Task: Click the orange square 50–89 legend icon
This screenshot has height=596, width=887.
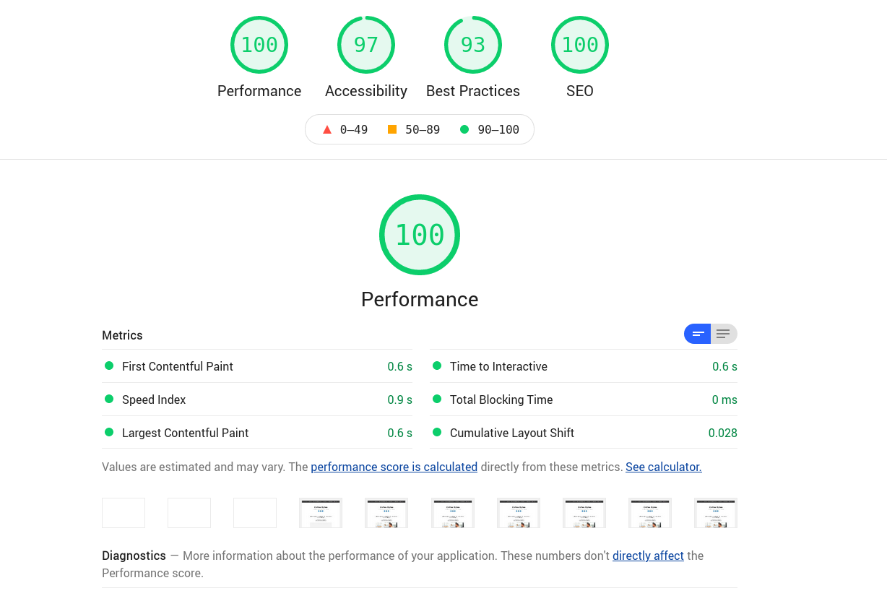Action: tap(392, 130)
